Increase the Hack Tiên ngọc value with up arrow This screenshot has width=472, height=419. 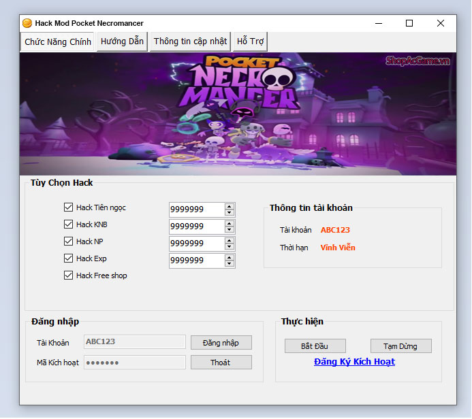click(x=230, y=207)
